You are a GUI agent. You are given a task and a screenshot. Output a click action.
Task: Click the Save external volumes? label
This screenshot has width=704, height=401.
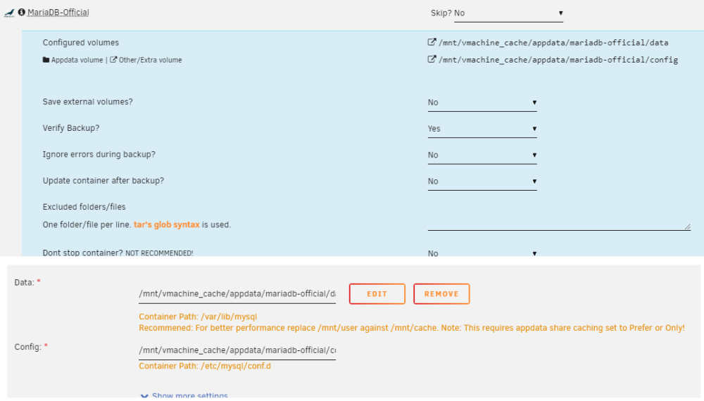pos(87,102)
